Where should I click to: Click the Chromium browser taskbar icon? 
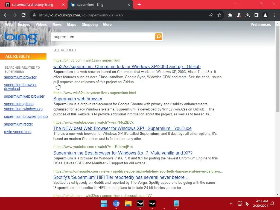tap(116, 203)
